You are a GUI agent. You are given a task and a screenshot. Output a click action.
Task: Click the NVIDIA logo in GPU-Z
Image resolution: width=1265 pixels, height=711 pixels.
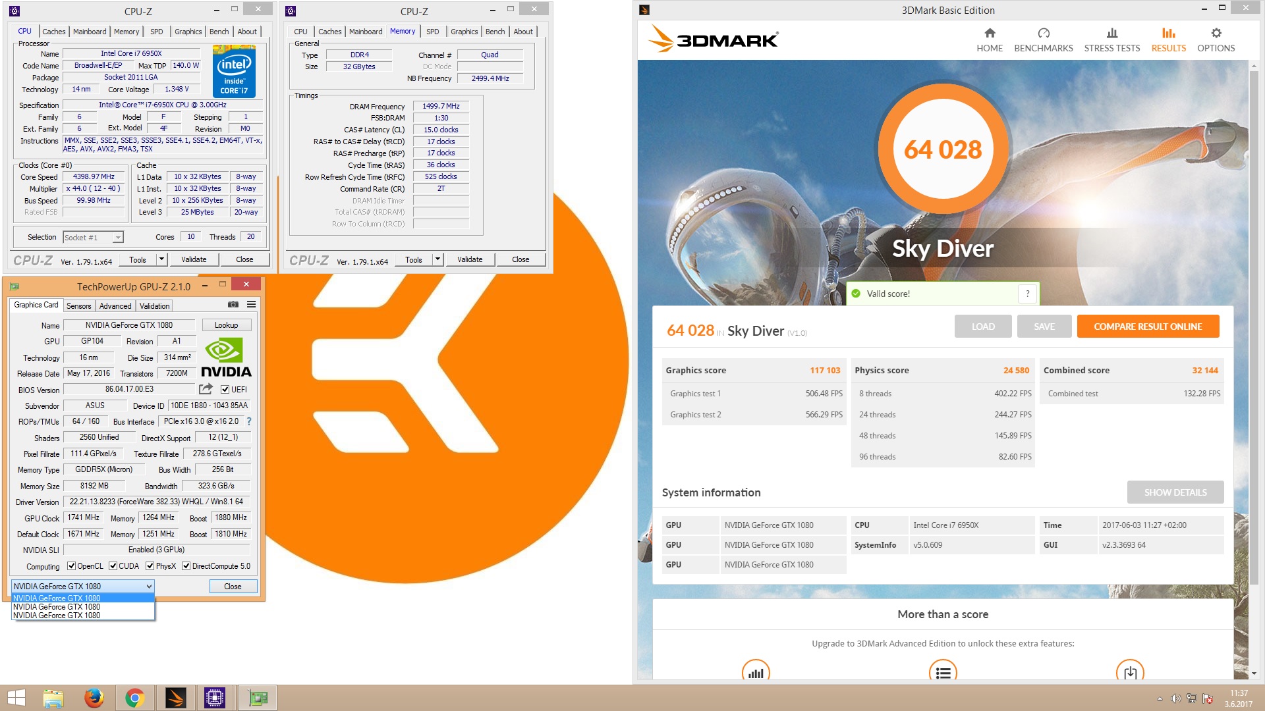click(x=225, y=357)
